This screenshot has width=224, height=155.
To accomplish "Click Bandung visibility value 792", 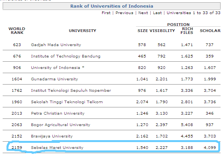I will click(x=161, y=56).
